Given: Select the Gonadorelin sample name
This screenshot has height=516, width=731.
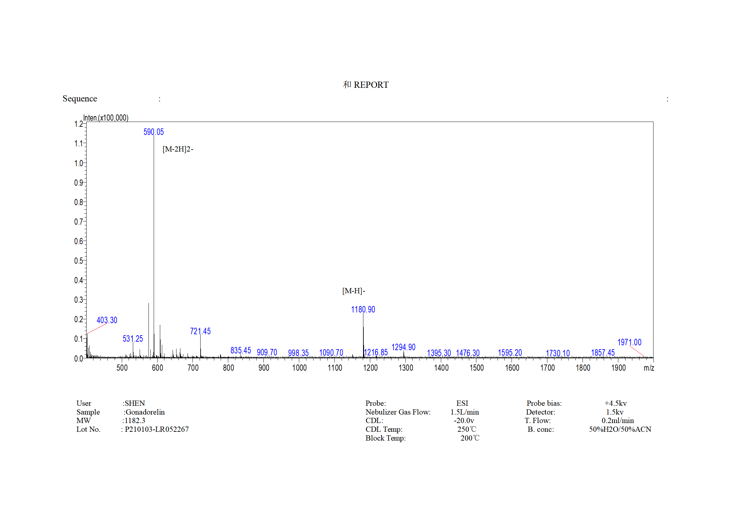Looking at the screenshot, I should point(145,412).
